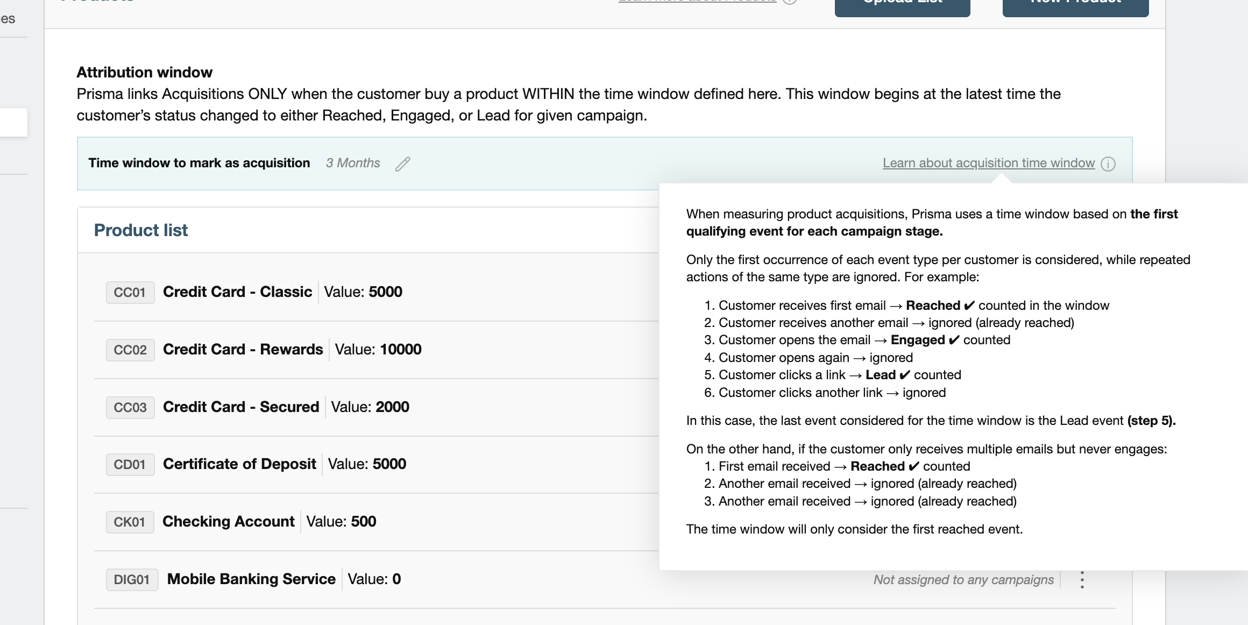Image resolution: width=1248 pixels, height=625 pixels.
Task: Click the CC02 product code badge
Action: click(130, 350)
